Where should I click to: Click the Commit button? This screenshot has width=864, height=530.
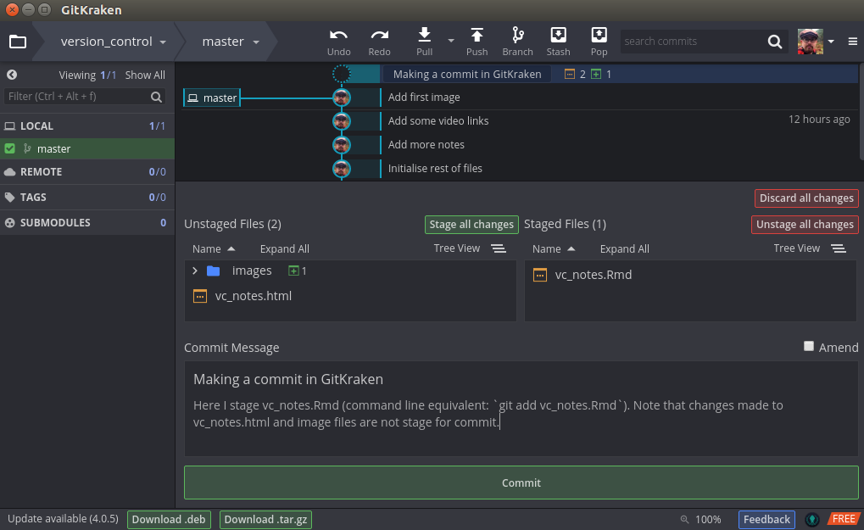[521, 483]
